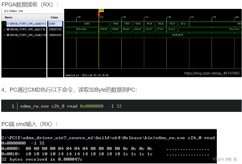Click the 0x0010: hex dump row
The image size is (242, 164).
click(x=105, y=154)
